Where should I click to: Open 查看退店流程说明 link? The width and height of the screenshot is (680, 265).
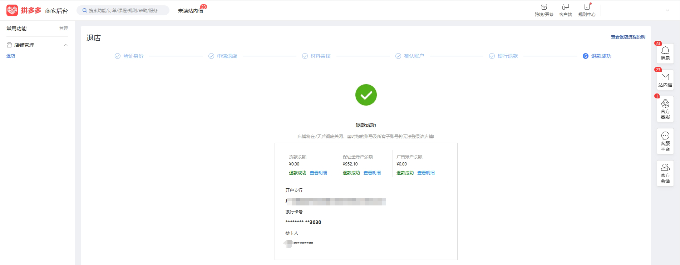628,37
